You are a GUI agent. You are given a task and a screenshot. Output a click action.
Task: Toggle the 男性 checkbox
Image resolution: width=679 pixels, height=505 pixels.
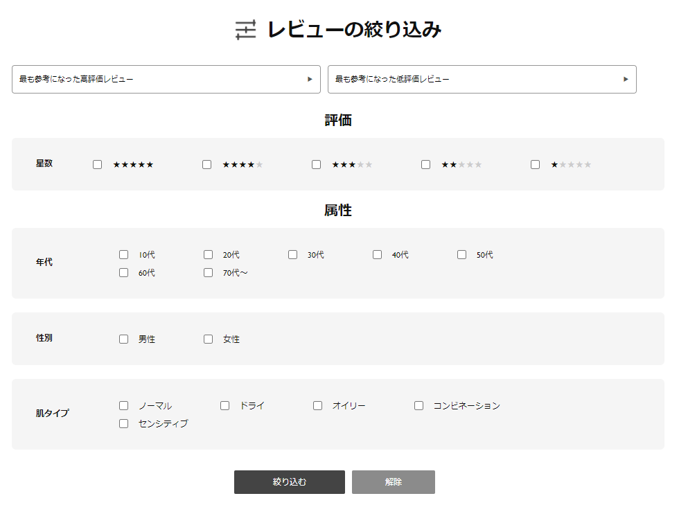[124, 339]
